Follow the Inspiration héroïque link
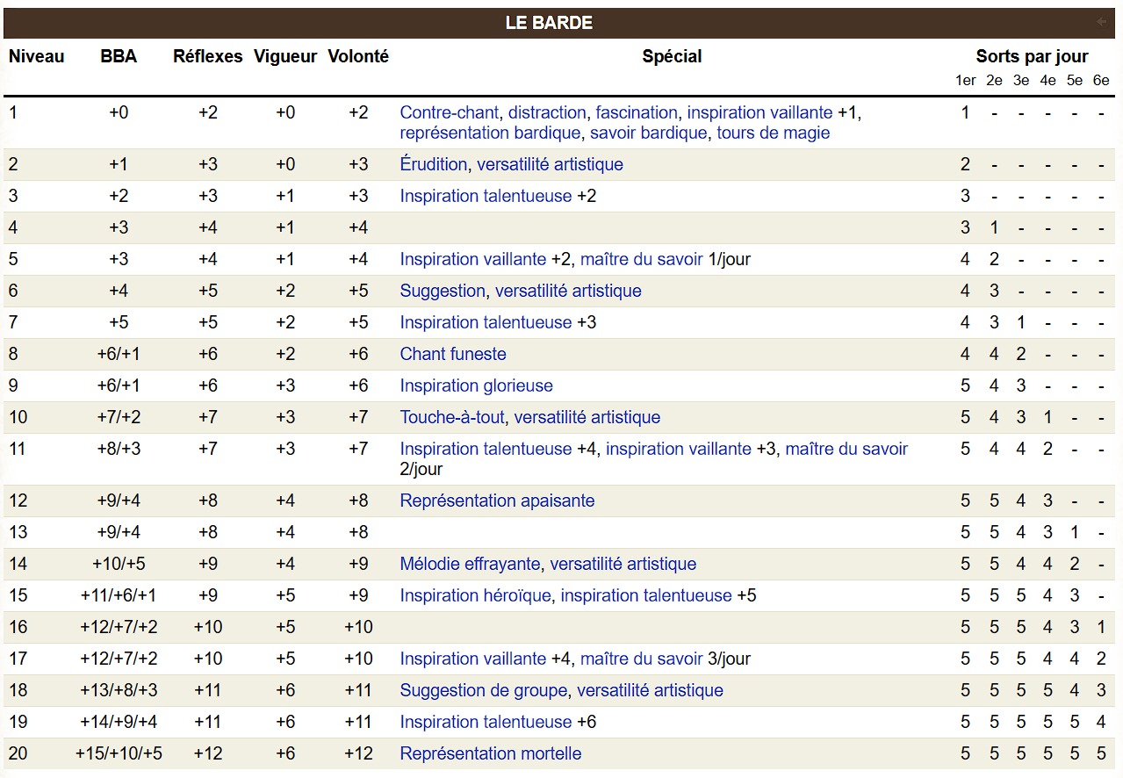 475,596
